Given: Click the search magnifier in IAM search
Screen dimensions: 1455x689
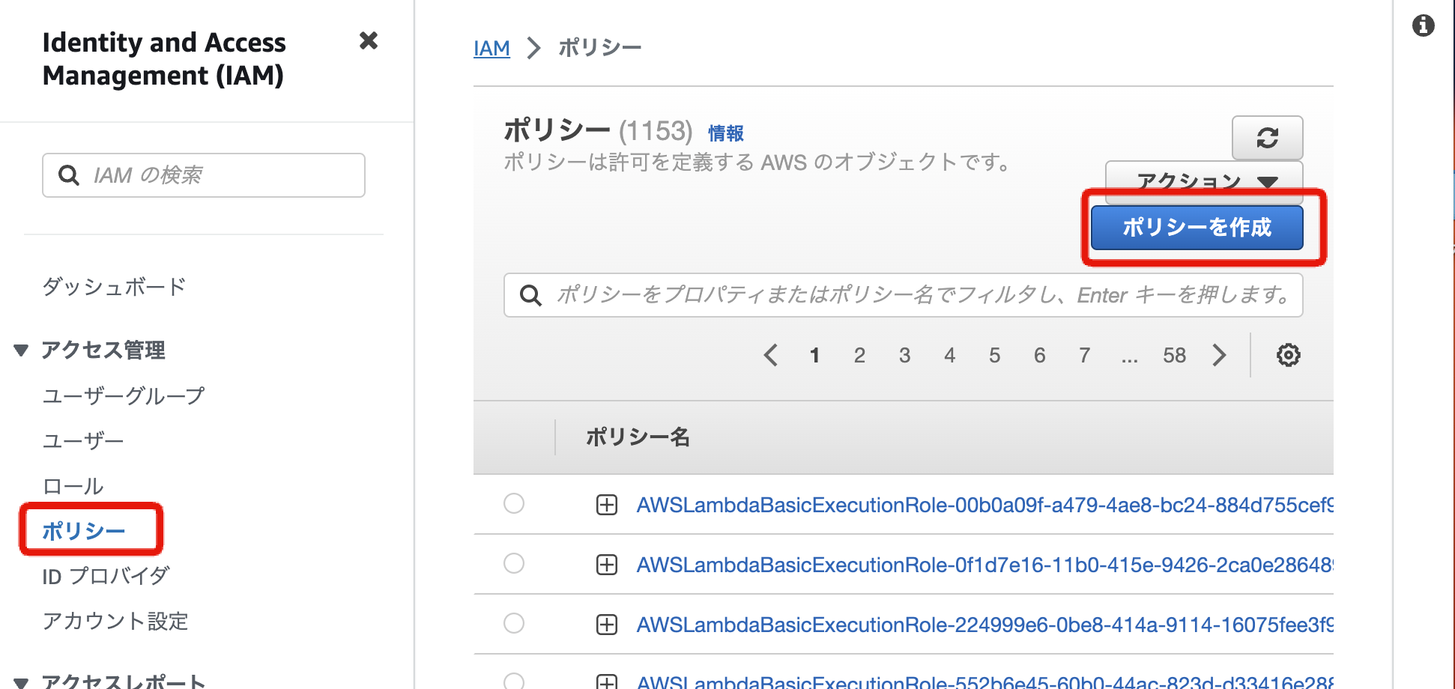Looking at the screenshot, I should [69, 175].
